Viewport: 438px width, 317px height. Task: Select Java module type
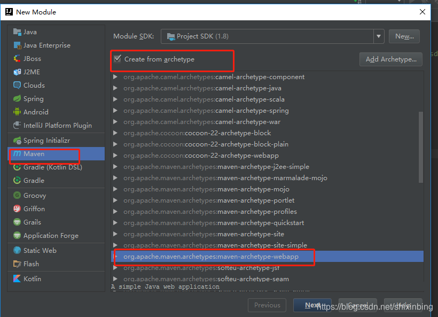click(x=56, y=32)
